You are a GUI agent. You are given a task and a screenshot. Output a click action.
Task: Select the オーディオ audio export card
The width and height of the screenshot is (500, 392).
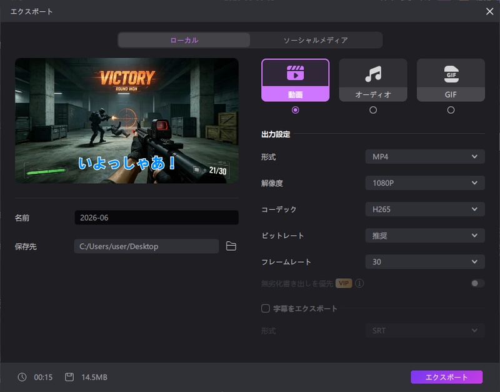(373, 80)
